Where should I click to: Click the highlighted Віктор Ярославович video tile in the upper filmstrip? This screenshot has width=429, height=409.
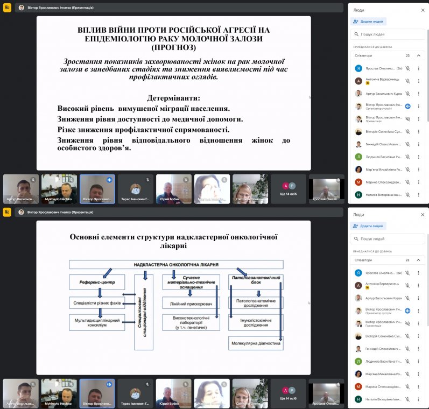[97, 189]
